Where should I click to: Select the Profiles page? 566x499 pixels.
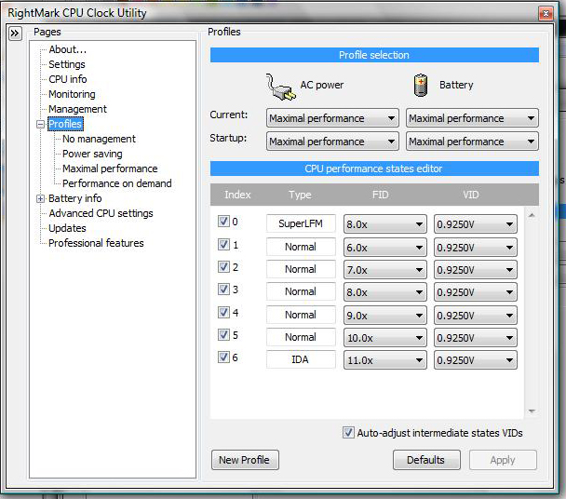tap(65, 124)
